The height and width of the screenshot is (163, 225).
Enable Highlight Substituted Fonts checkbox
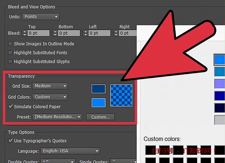(11, 53)
